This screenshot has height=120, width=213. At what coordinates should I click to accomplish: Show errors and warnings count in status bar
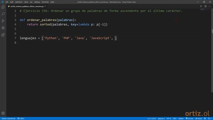click(x=21, y=119)
